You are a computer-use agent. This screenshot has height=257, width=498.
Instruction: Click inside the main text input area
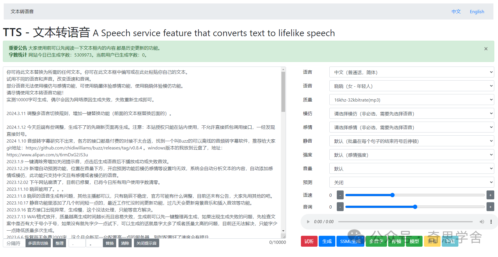142,153
